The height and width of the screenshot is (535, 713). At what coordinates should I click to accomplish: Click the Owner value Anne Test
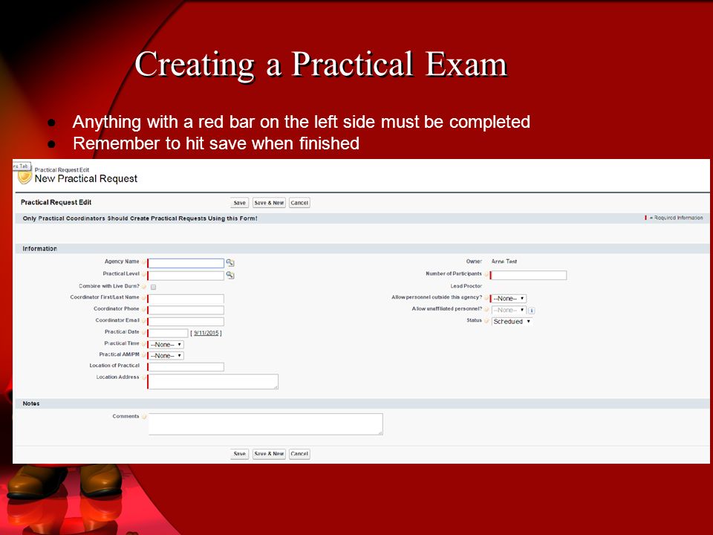click(504, 262)
